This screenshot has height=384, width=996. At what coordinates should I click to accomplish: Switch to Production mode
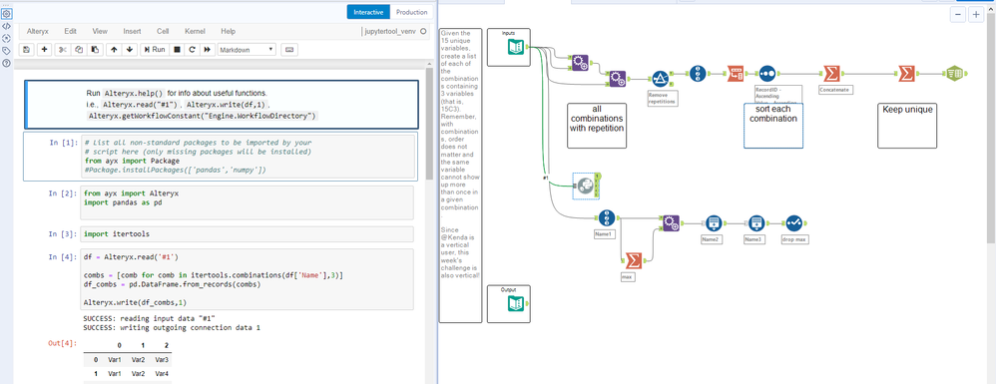(411, 12)
